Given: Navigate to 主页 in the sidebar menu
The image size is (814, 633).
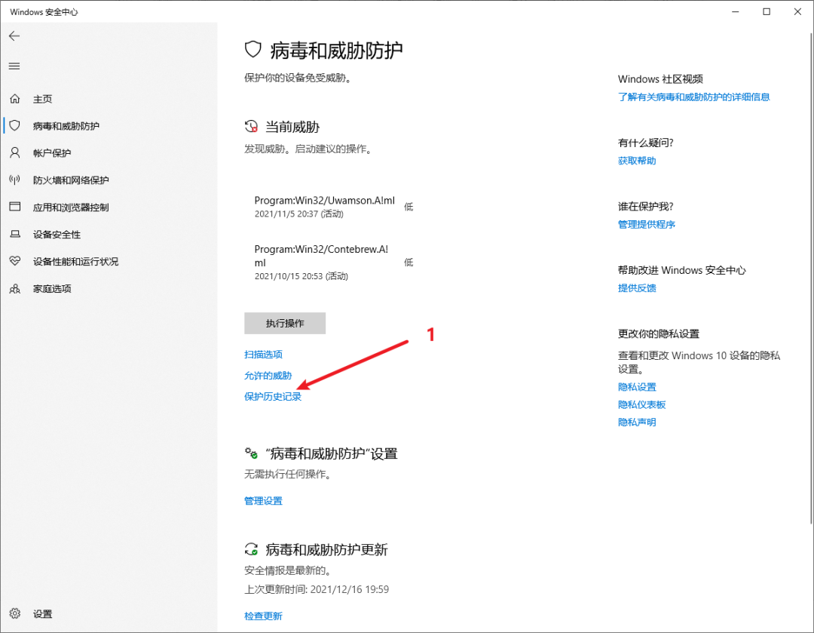Looking at the screenshot, I should tap(39, 99).
